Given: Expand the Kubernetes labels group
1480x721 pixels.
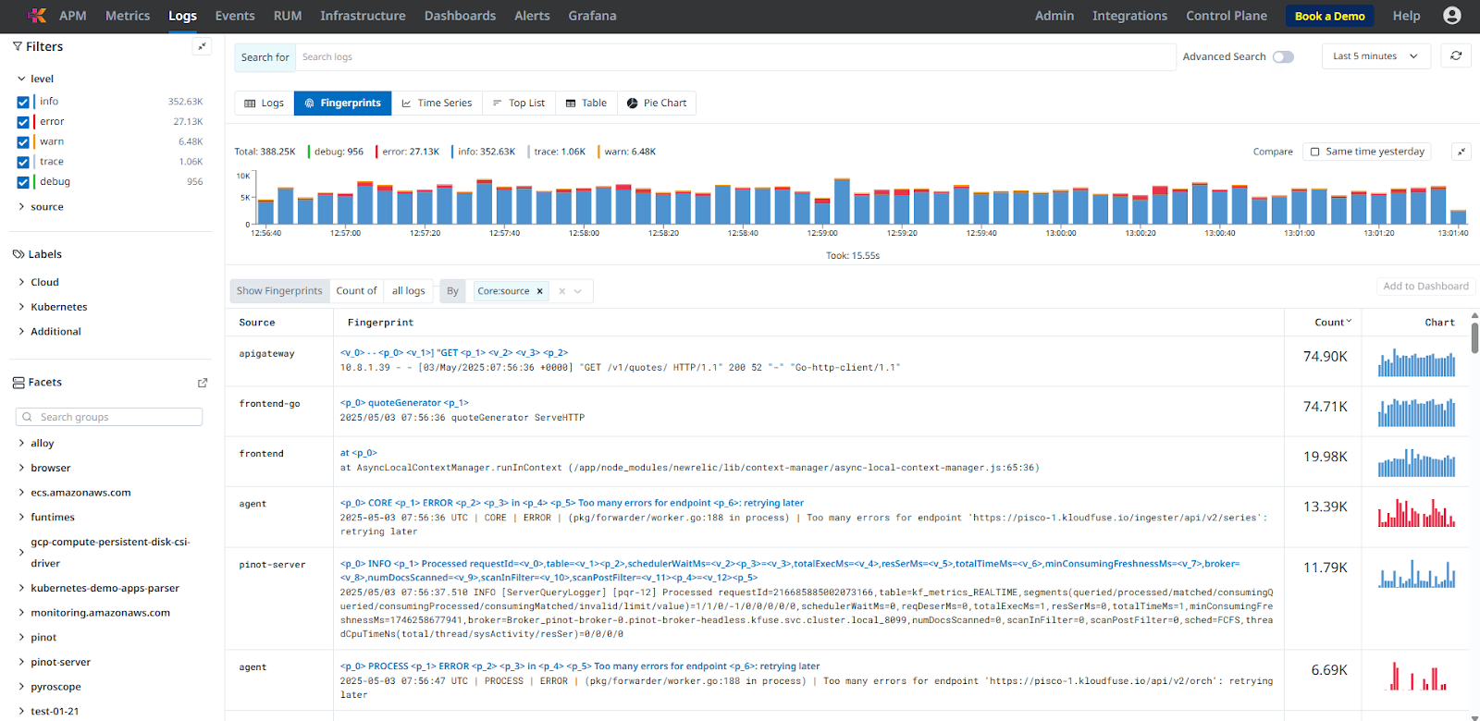Looking at the screenshot, I should [x=21, y=307].
